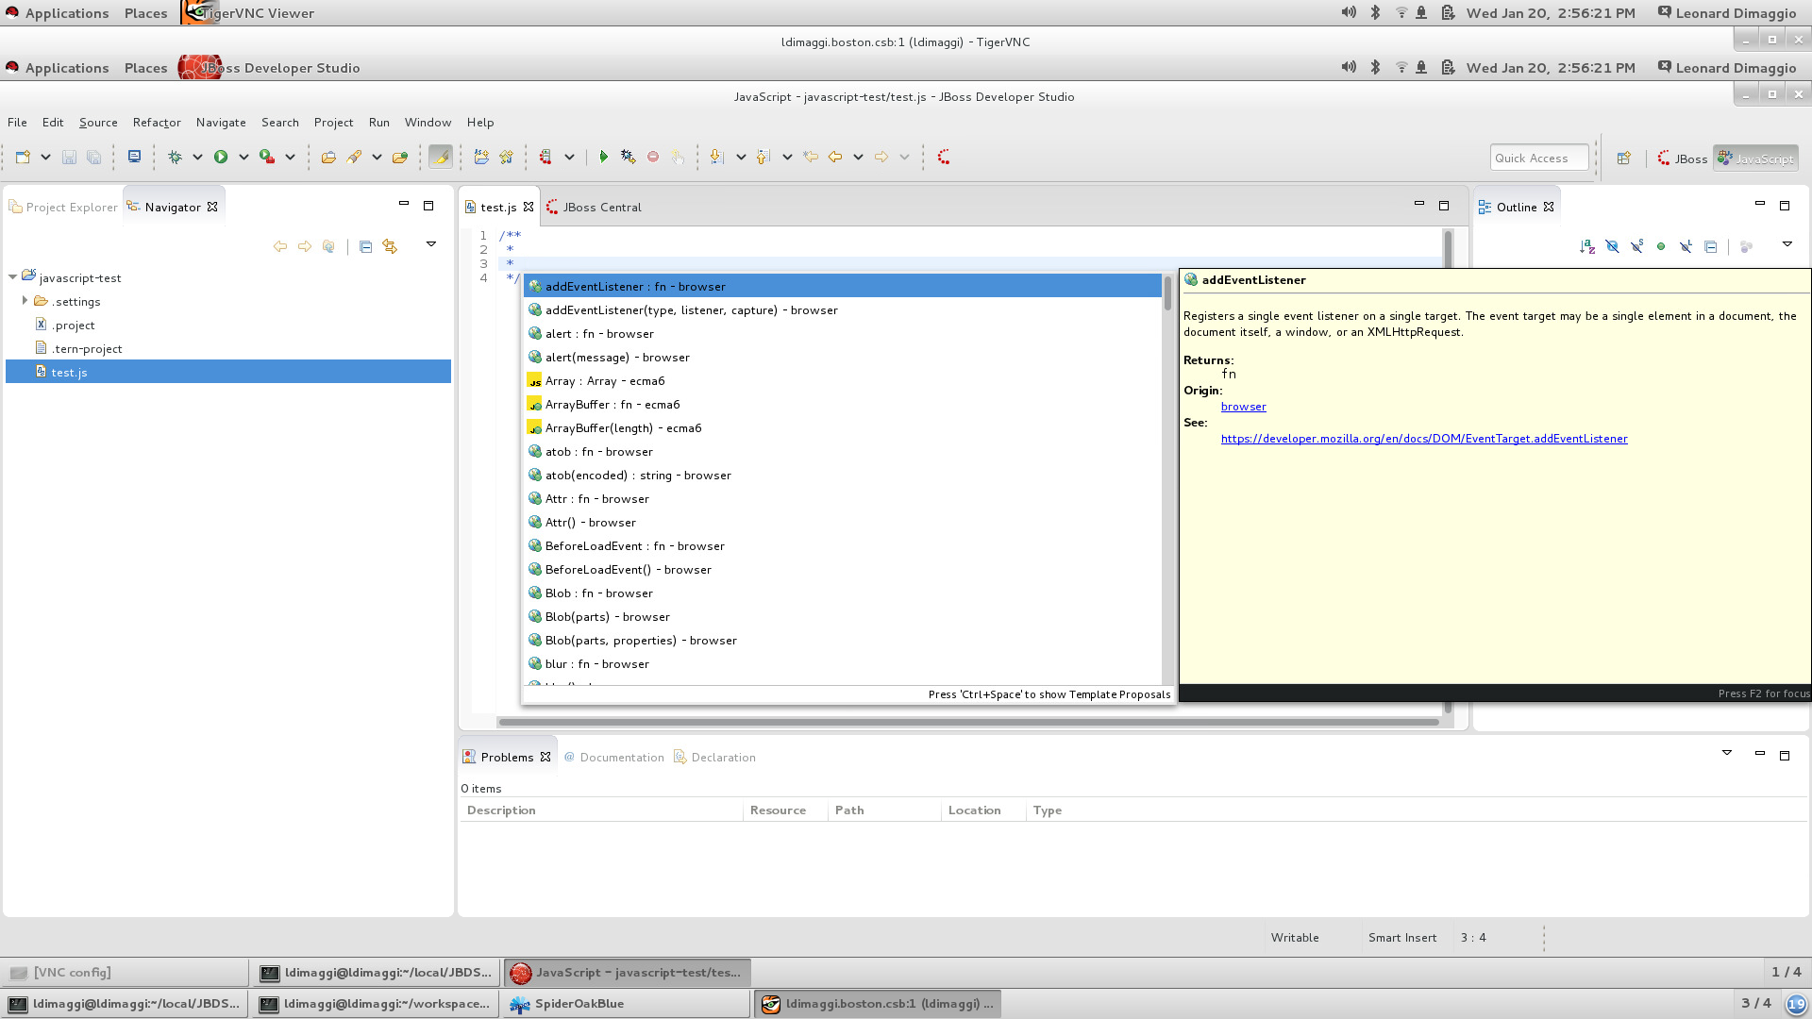The height and width of the screenshot is (1019, 1812).
Task: Open Navigator view menu triangle
Action: point(431,244)
